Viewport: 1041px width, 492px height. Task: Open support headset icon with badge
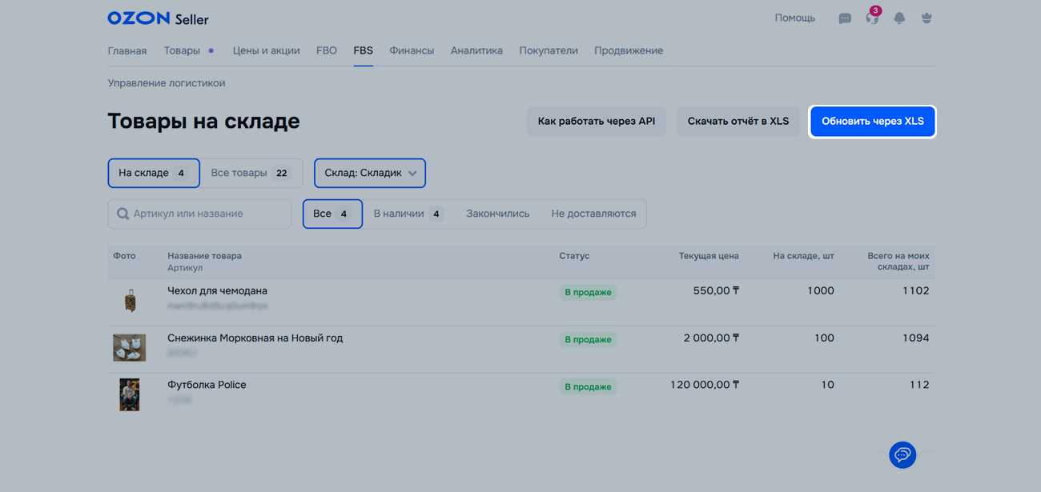(872, 18)
